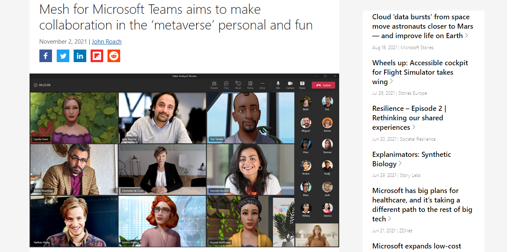
Task: Select Hillary's participant avatar
Action: point(306,208)
